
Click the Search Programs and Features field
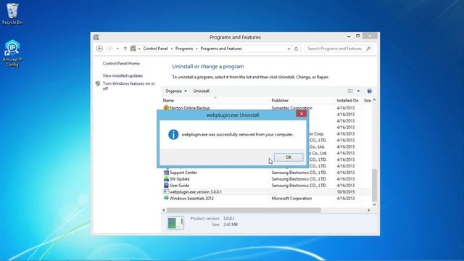(334, 49)
